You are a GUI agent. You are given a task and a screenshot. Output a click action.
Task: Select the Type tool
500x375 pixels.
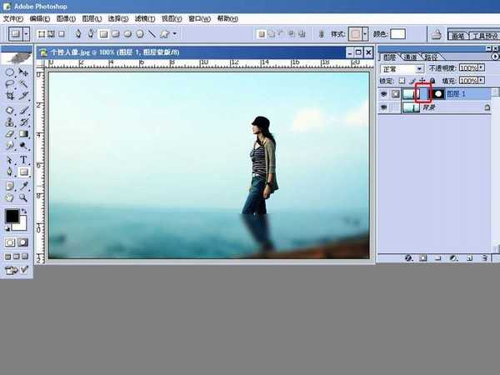pos(23,160)
